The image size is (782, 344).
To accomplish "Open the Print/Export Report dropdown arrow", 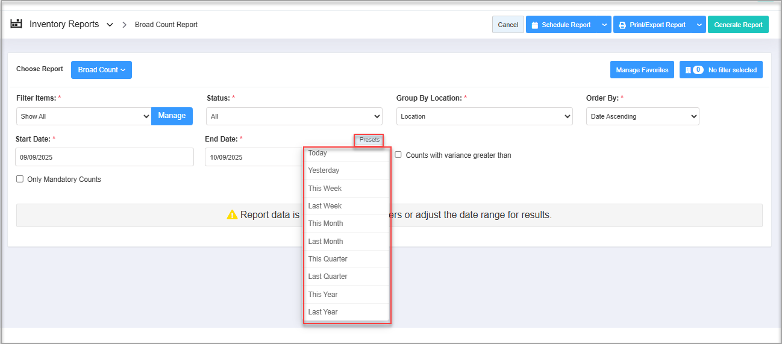I will (x=699, y=25).
